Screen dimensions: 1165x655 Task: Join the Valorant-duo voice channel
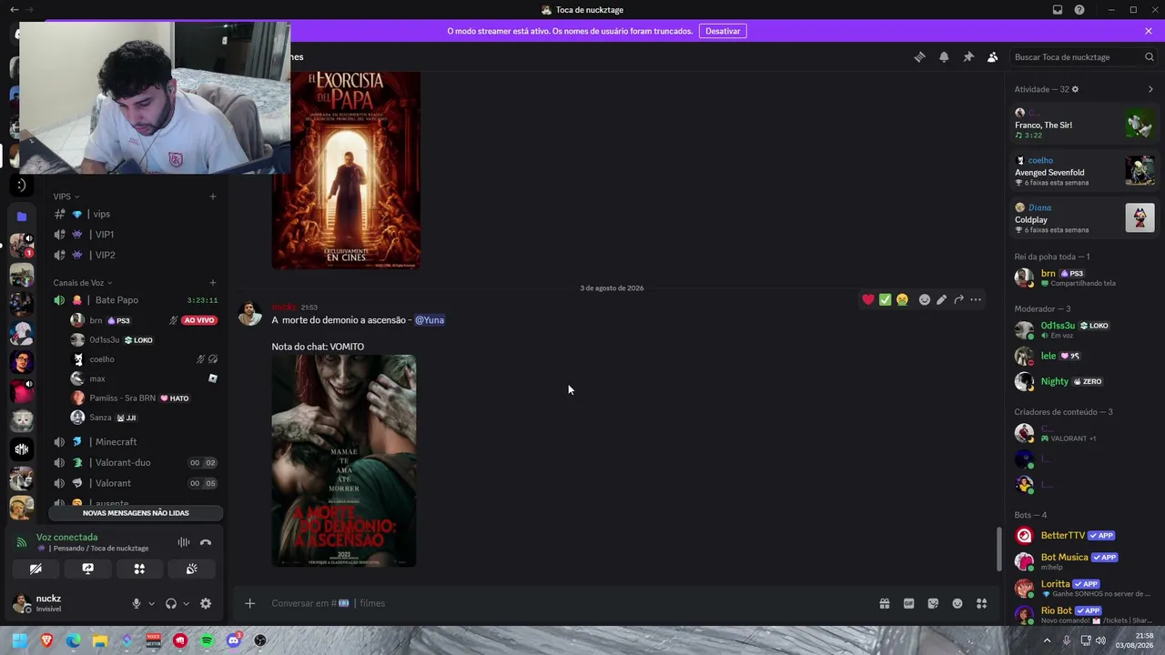(x=136, y=462)
